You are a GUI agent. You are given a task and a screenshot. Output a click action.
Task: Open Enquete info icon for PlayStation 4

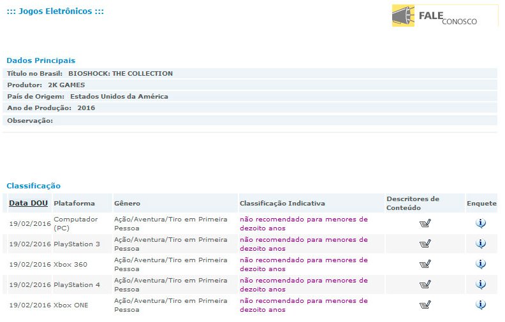coord(481,284)
